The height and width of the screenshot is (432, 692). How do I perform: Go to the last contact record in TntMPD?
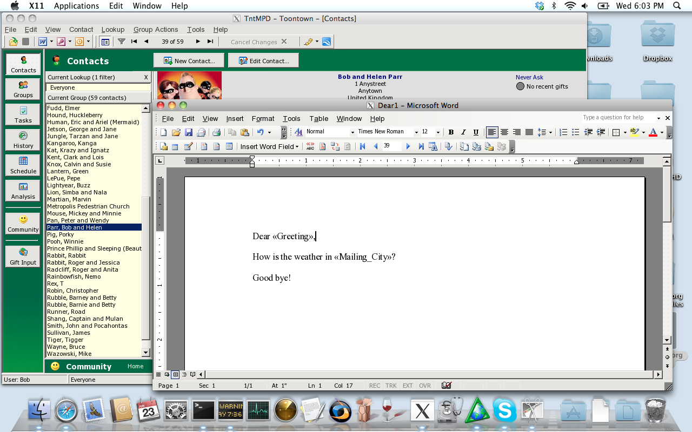pyautogui.click(x=210, y=42)
